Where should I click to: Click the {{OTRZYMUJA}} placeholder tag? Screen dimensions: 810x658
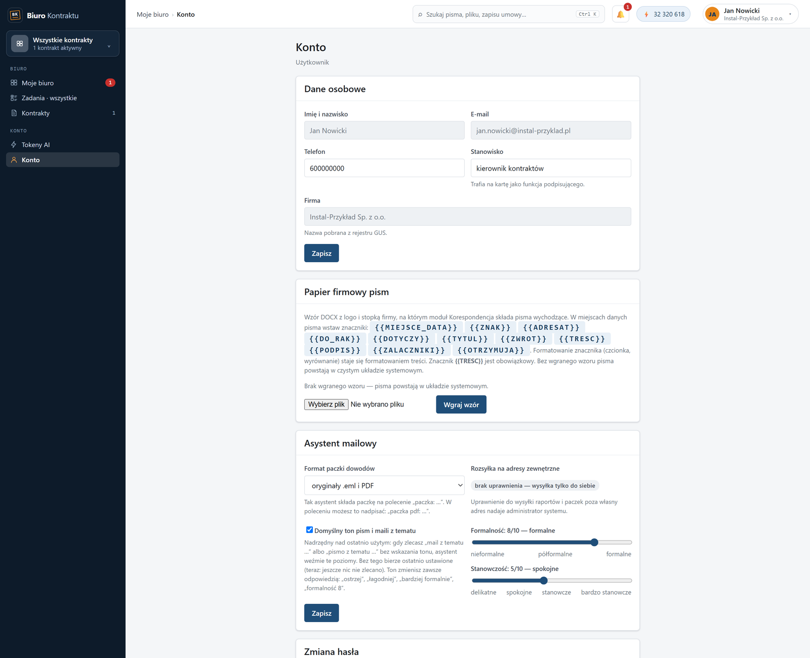point(491,350)
